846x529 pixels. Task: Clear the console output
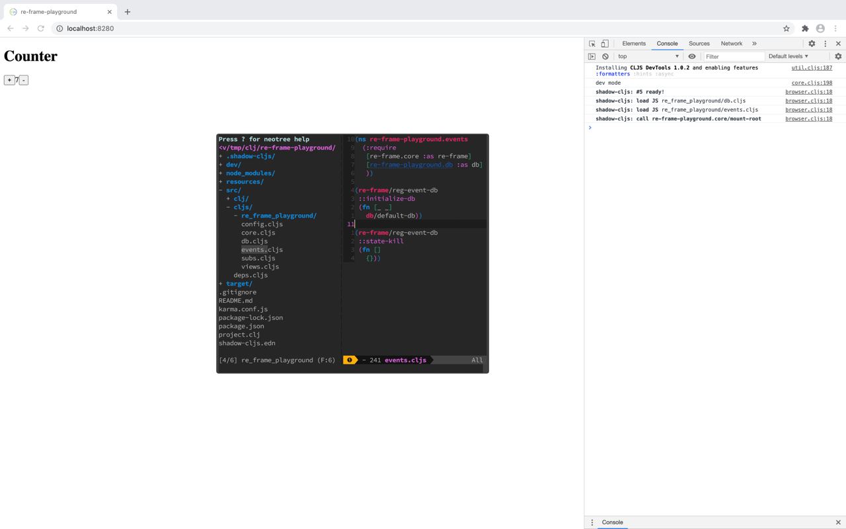(x=605, y=56)
